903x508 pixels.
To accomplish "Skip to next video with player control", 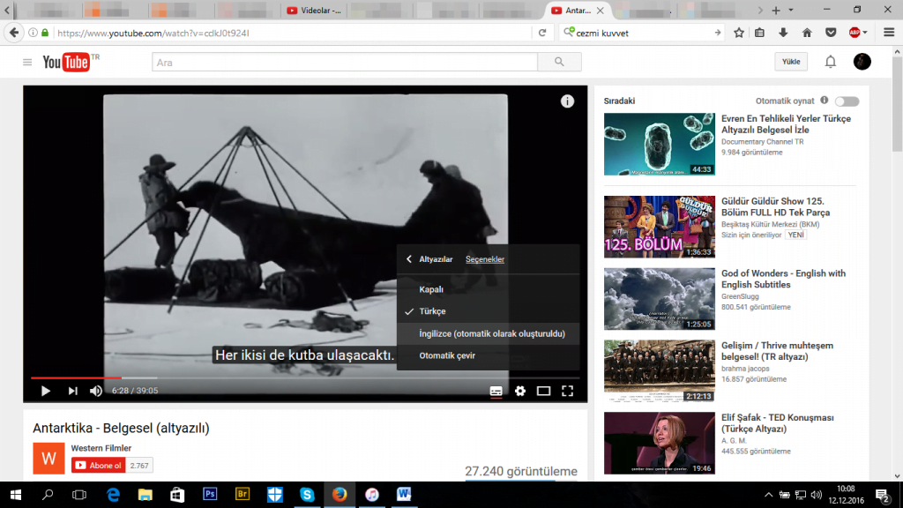I will pyautogui.click(x=72, y=391).
